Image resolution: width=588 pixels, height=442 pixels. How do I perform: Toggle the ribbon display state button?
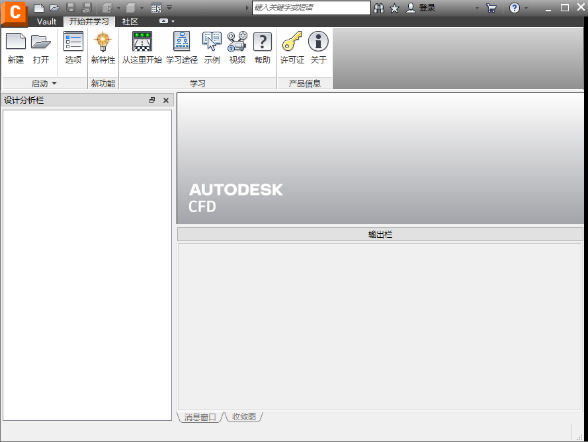tap(163, 21)
